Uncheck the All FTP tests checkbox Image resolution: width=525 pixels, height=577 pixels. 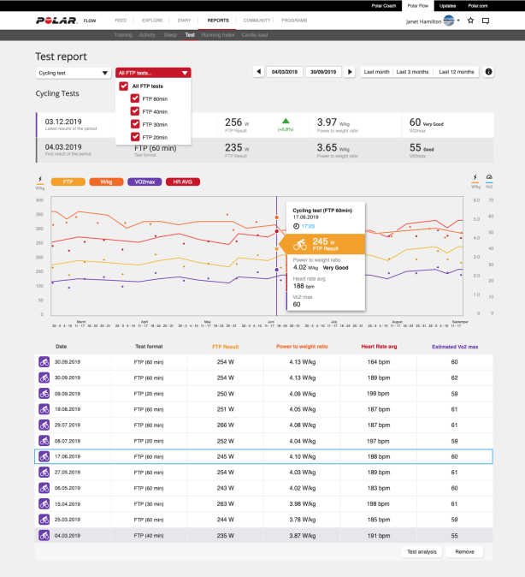(124, 86)
